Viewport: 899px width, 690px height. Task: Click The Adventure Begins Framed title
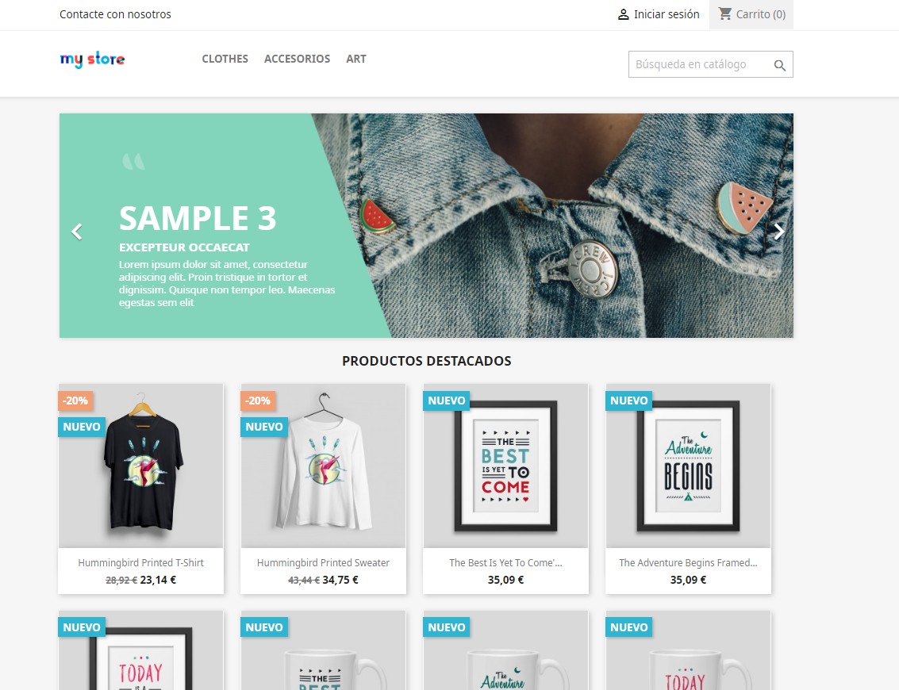688,563
